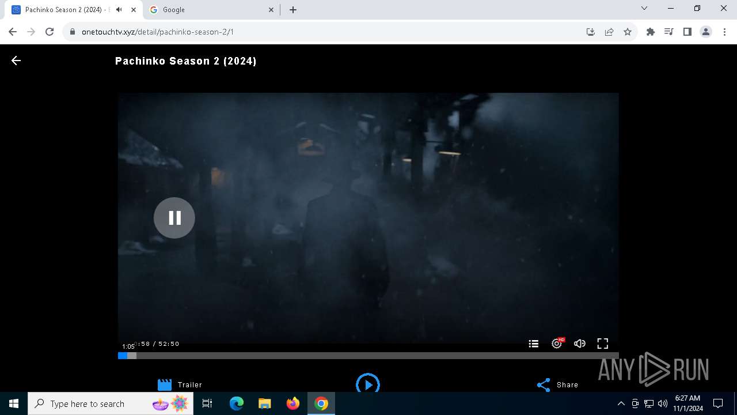
Task: Open a new browser tab
Action: point(293,10)
